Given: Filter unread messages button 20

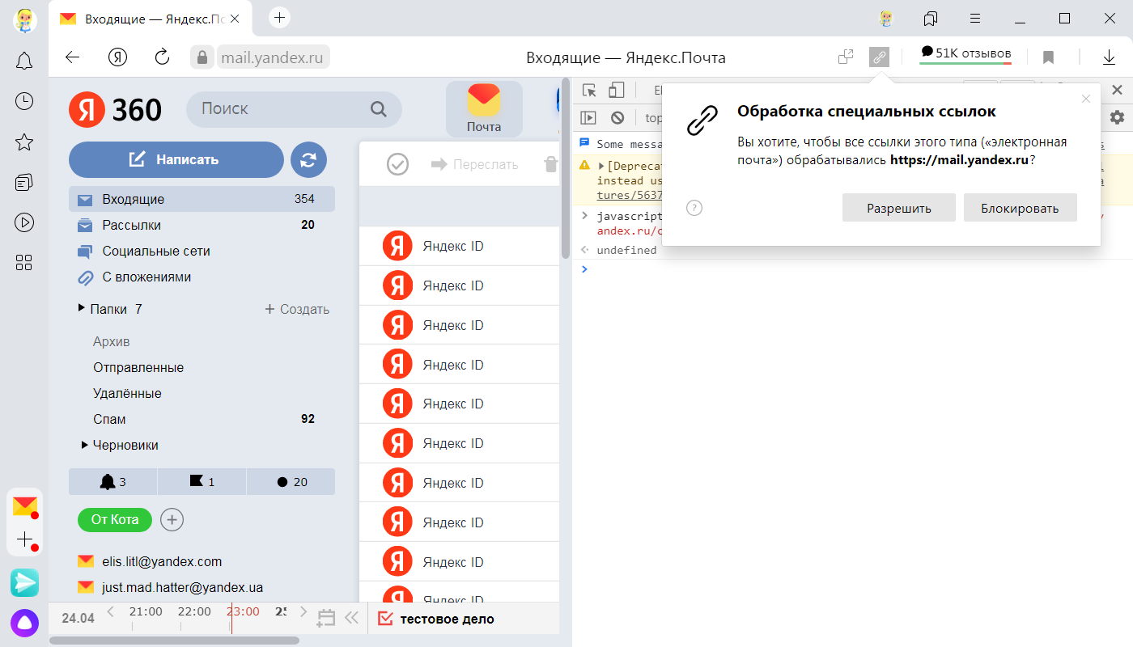Looking at the screenshot, I should (x=291, y=481).
